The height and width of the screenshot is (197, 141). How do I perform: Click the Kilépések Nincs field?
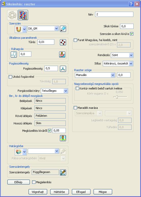[50, 108]
